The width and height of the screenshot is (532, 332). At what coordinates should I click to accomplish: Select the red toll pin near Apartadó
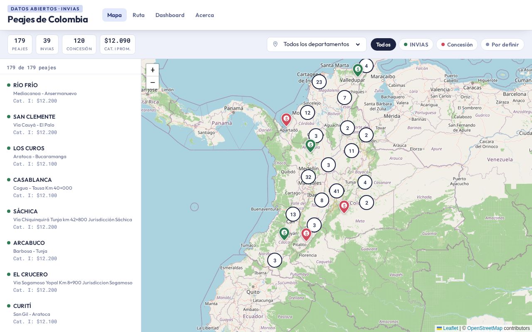pos(286,120)
